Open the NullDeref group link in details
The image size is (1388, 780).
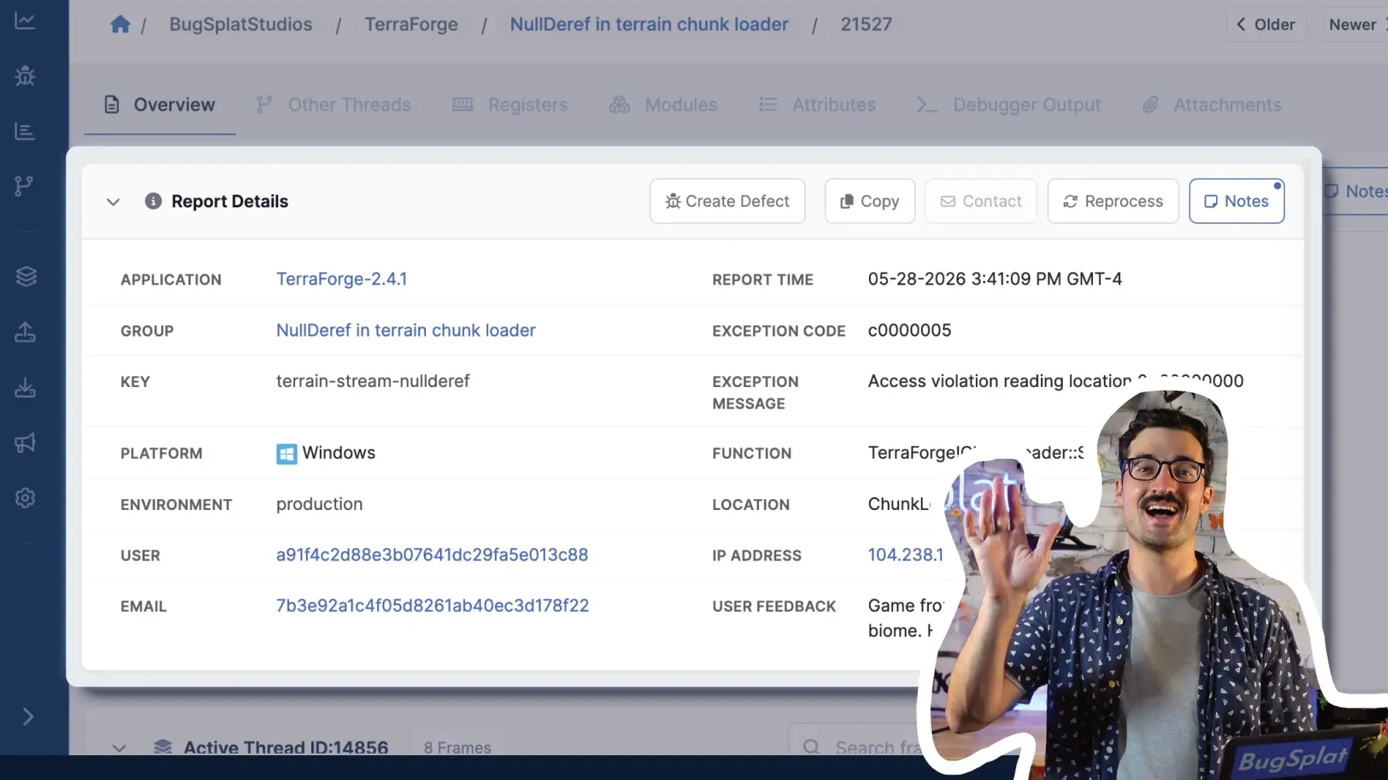pos(406,330)
